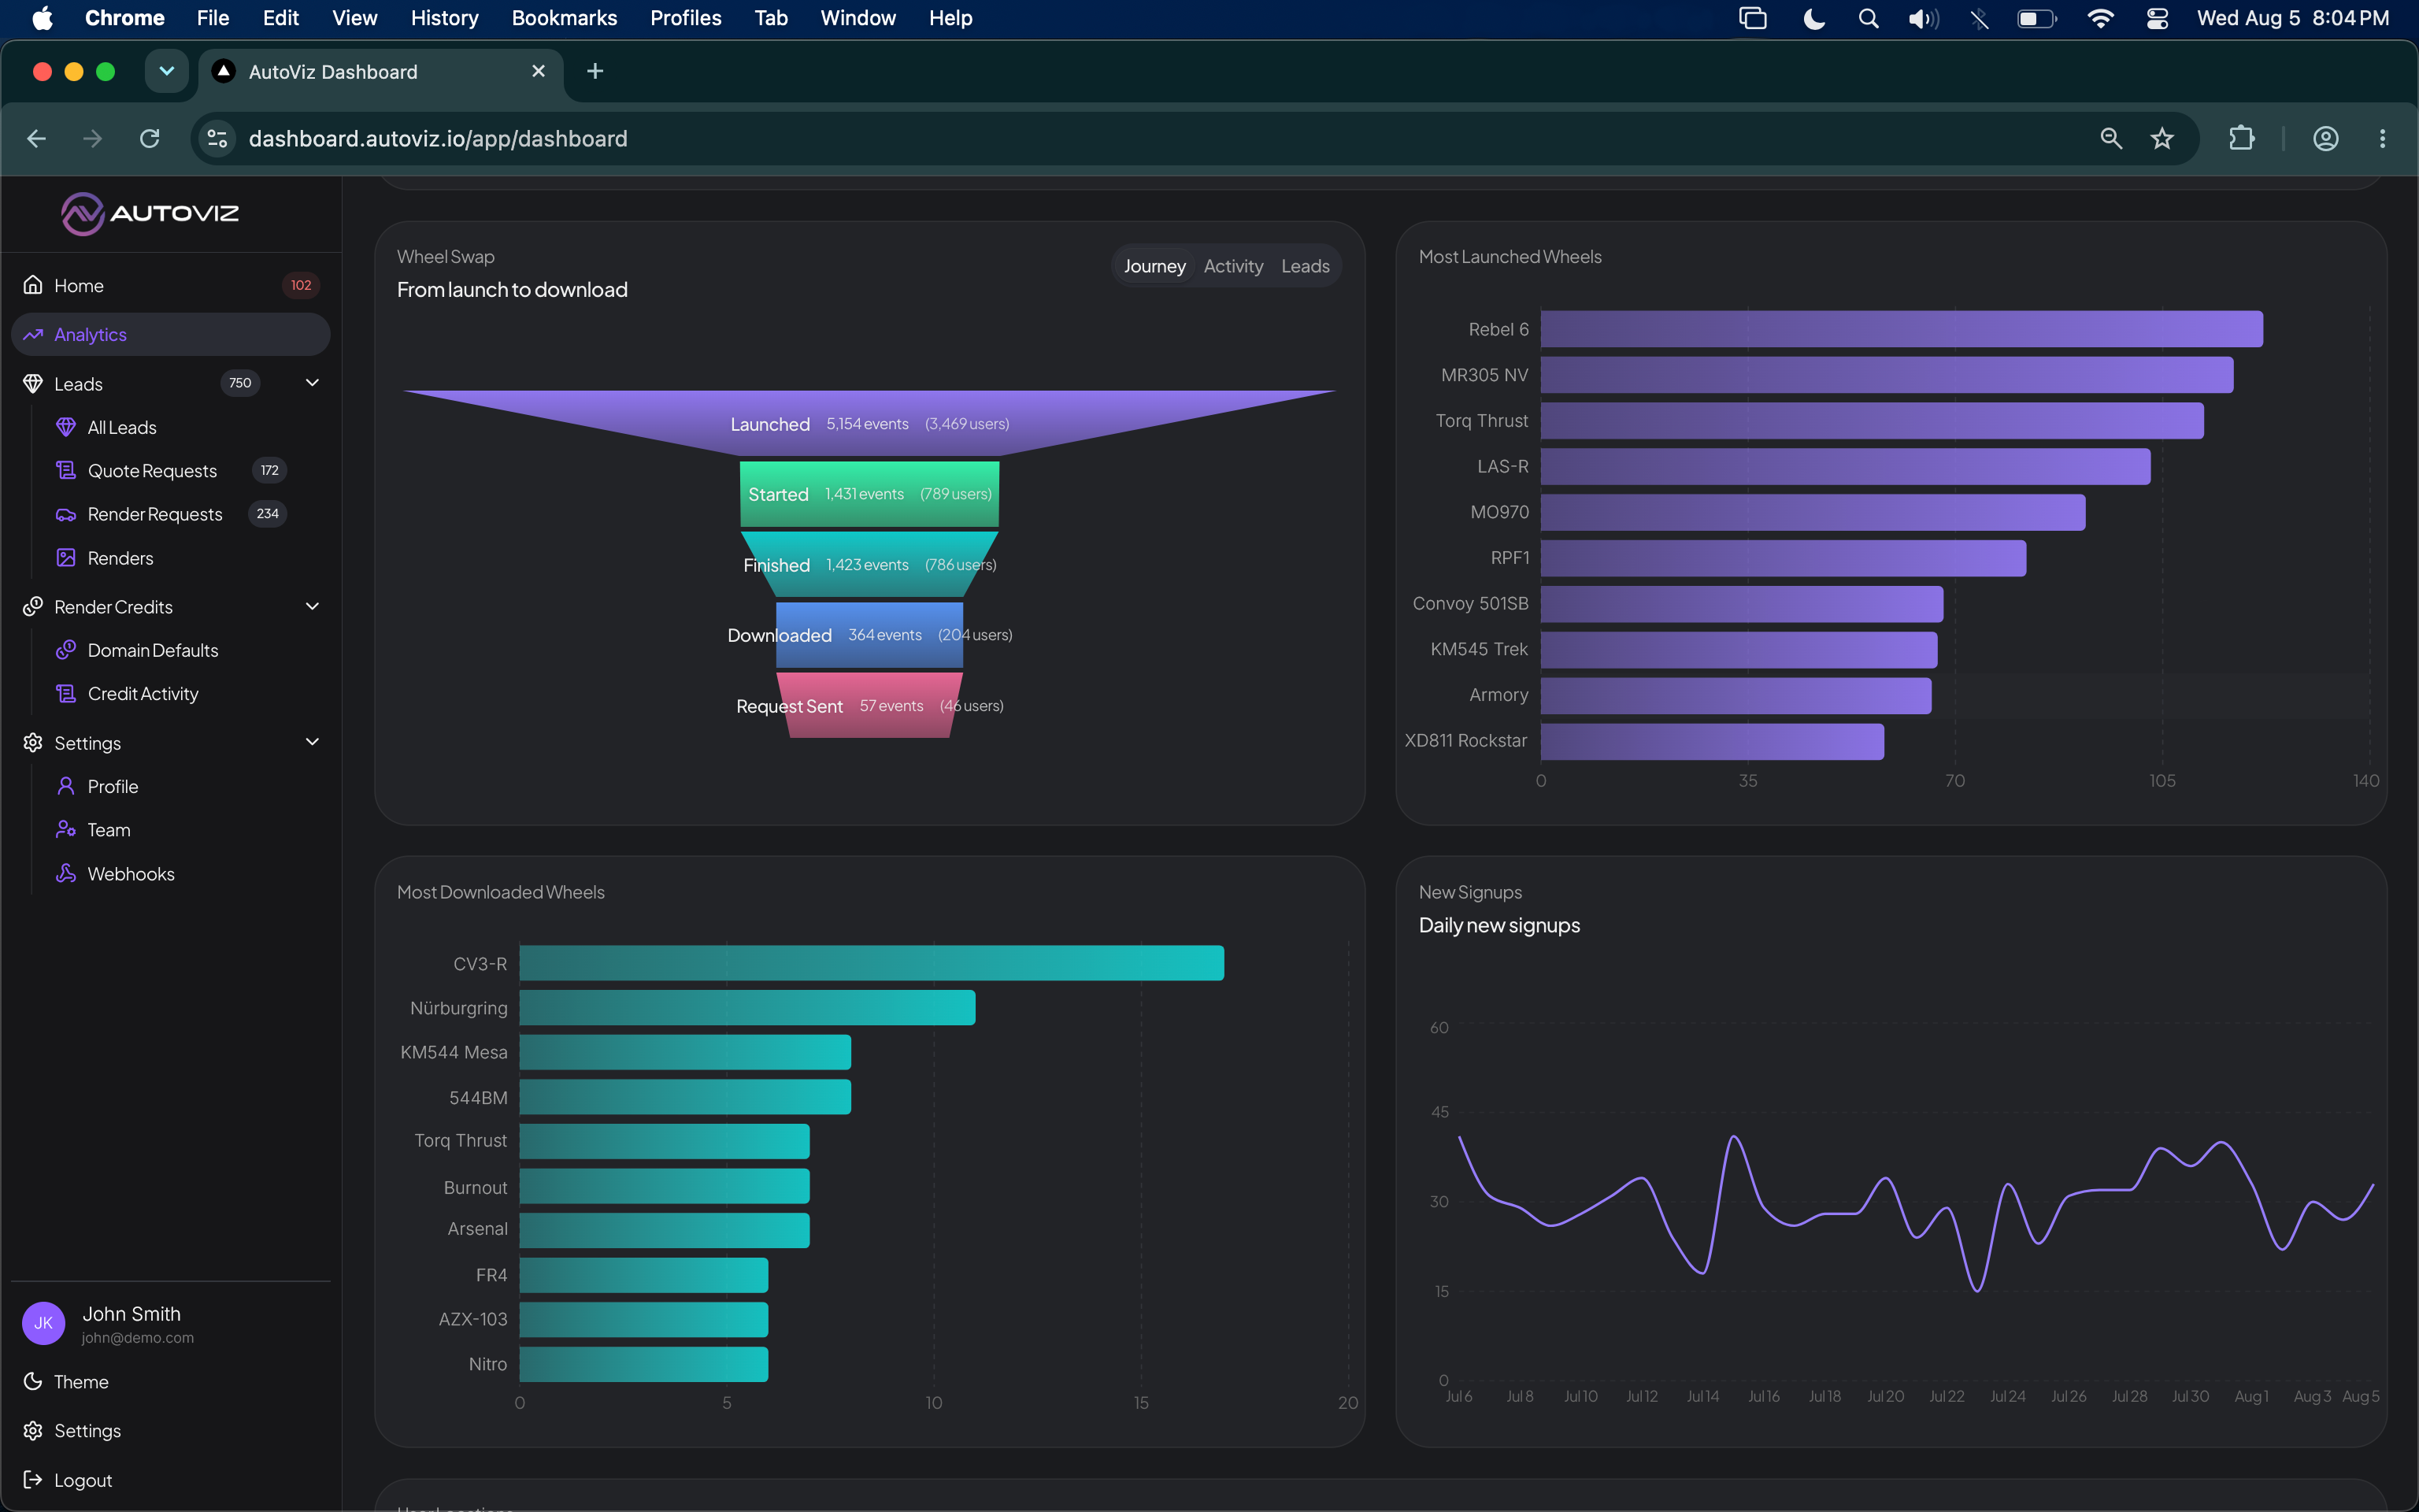Click the Render Requests car icon
Image resolution: width=2419 pixels, height=1512 pixels.
[66, 514]
